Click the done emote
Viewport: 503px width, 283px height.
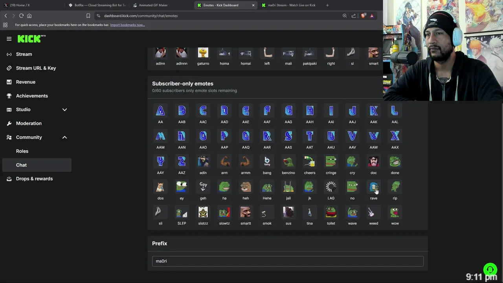(395, 162)
